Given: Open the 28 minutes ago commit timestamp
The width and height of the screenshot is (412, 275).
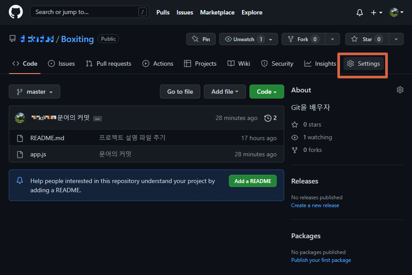Looking at the screenshot, I should click(x=236, y=118).
